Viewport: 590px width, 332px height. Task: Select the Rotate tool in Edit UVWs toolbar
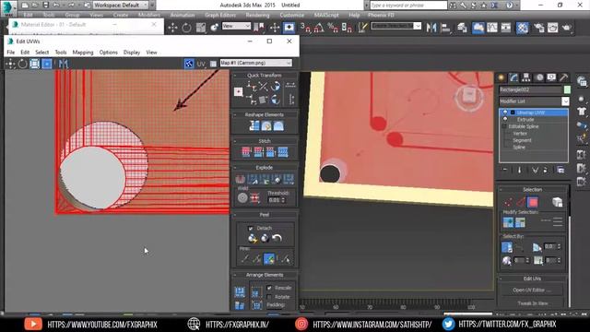(22, 64)
